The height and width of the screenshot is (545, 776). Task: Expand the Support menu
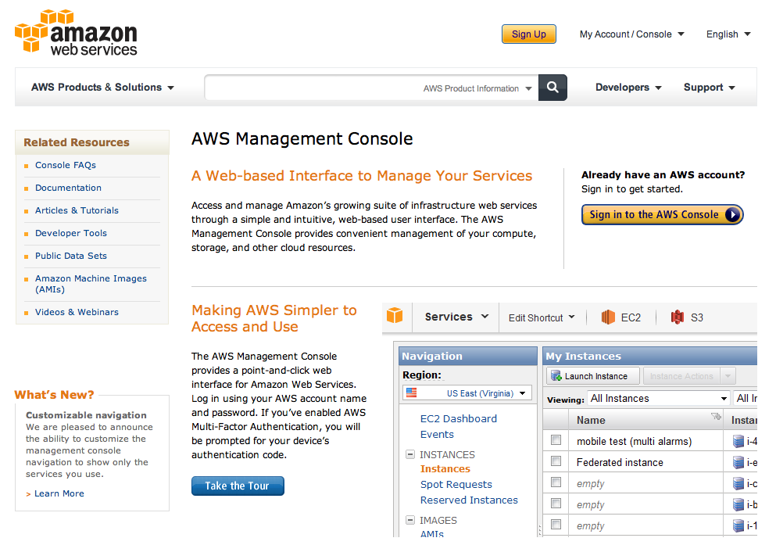pos(710,87)
